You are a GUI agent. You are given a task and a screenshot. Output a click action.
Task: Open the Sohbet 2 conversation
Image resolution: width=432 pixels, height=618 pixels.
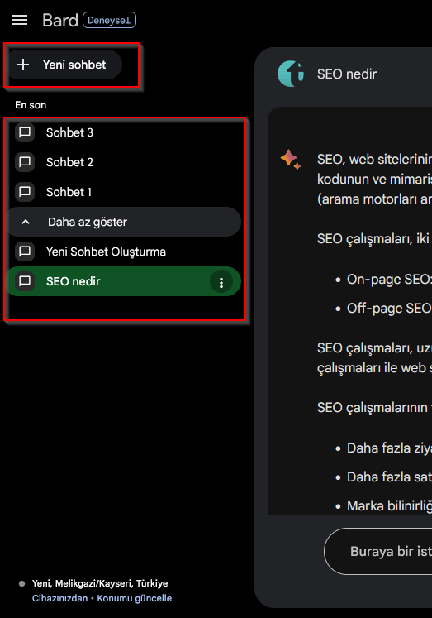coord(123,162)
